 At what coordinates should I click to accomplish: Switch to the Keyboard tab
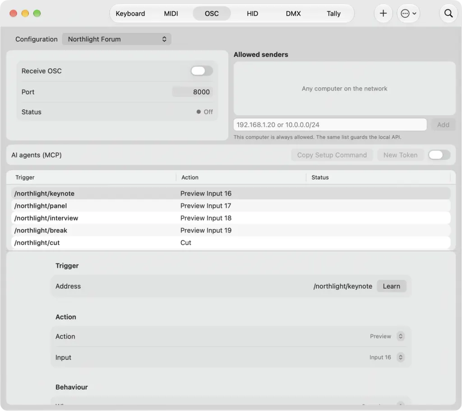(130, 14)
